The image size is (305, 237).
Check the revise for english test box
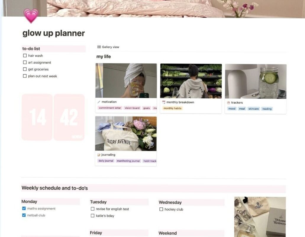(93, 209)
